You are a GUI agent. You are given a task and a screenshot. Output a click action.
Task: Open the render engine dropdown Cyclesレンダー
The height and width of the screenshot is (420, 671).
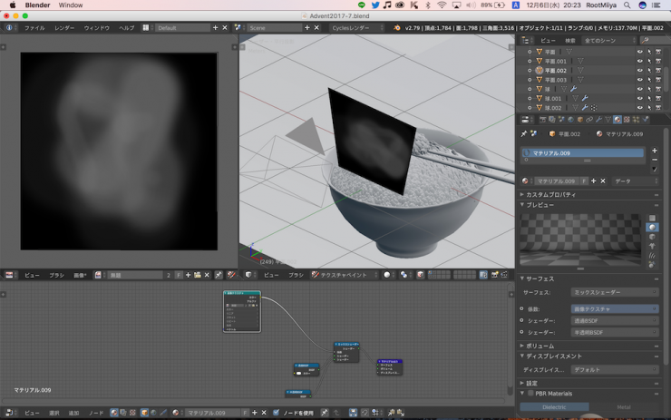point(357,28)
